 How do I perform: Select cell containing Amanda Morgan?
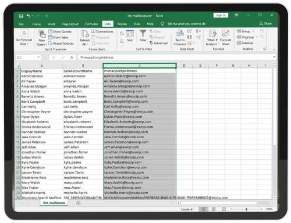(42, 87)
